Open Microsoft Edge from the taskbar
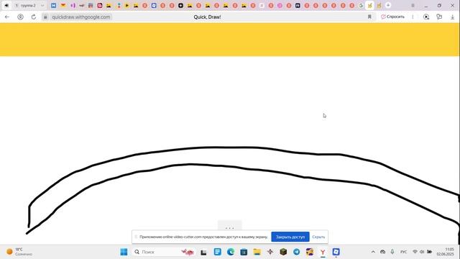Viewport: 460px width, 259px height. pos(231,252)
